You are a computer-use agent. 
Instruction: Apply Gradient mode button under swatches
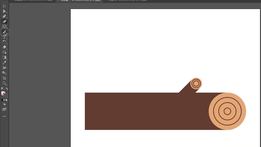pos(4,100)
